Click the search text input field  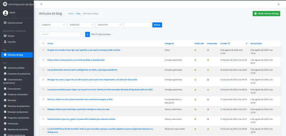pos(137,25)
